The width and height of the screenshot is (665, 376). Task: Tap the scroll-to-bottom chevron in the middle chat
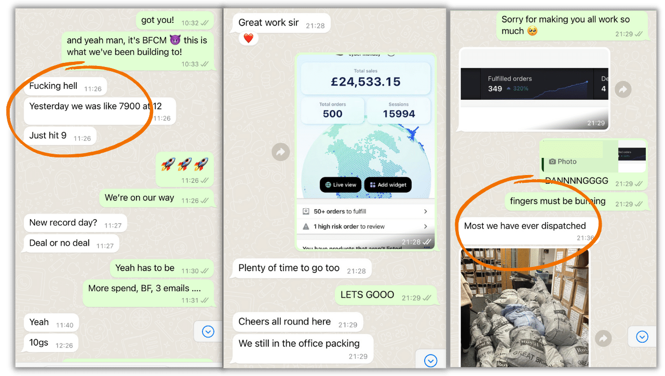coord(430,360)
